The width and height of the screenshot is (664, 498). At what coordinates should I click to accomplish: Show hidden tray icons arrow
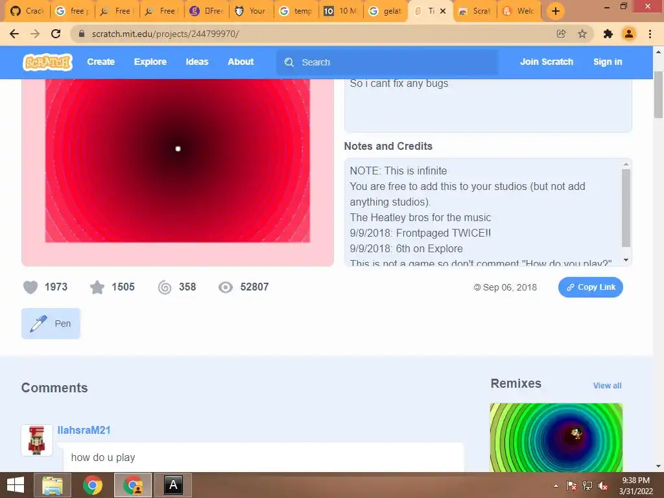(x=556, y=486)
